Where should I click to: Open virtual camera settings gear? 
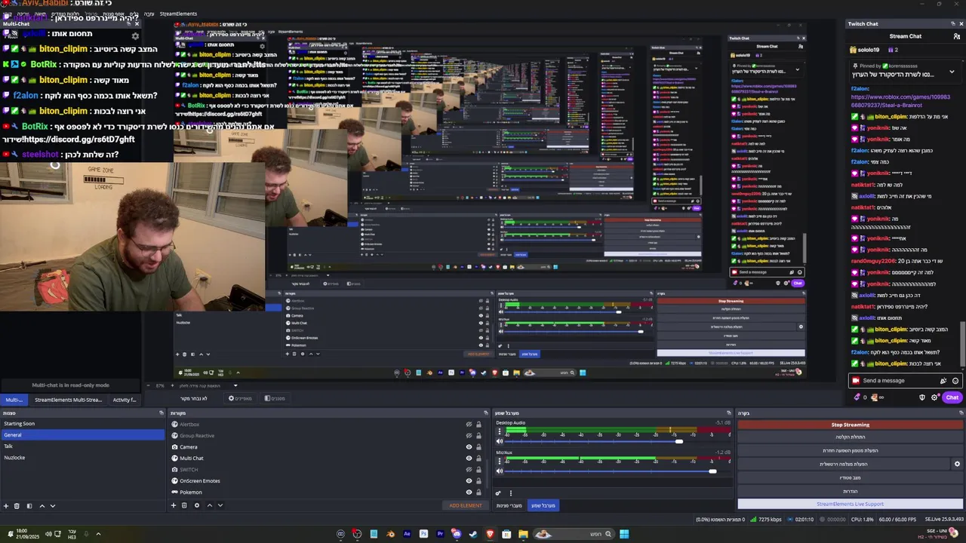957,464
